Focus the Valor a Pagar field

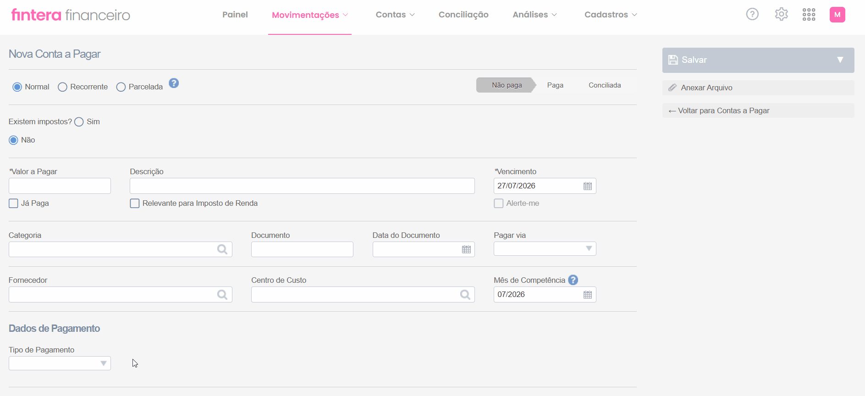pos(60,186)
